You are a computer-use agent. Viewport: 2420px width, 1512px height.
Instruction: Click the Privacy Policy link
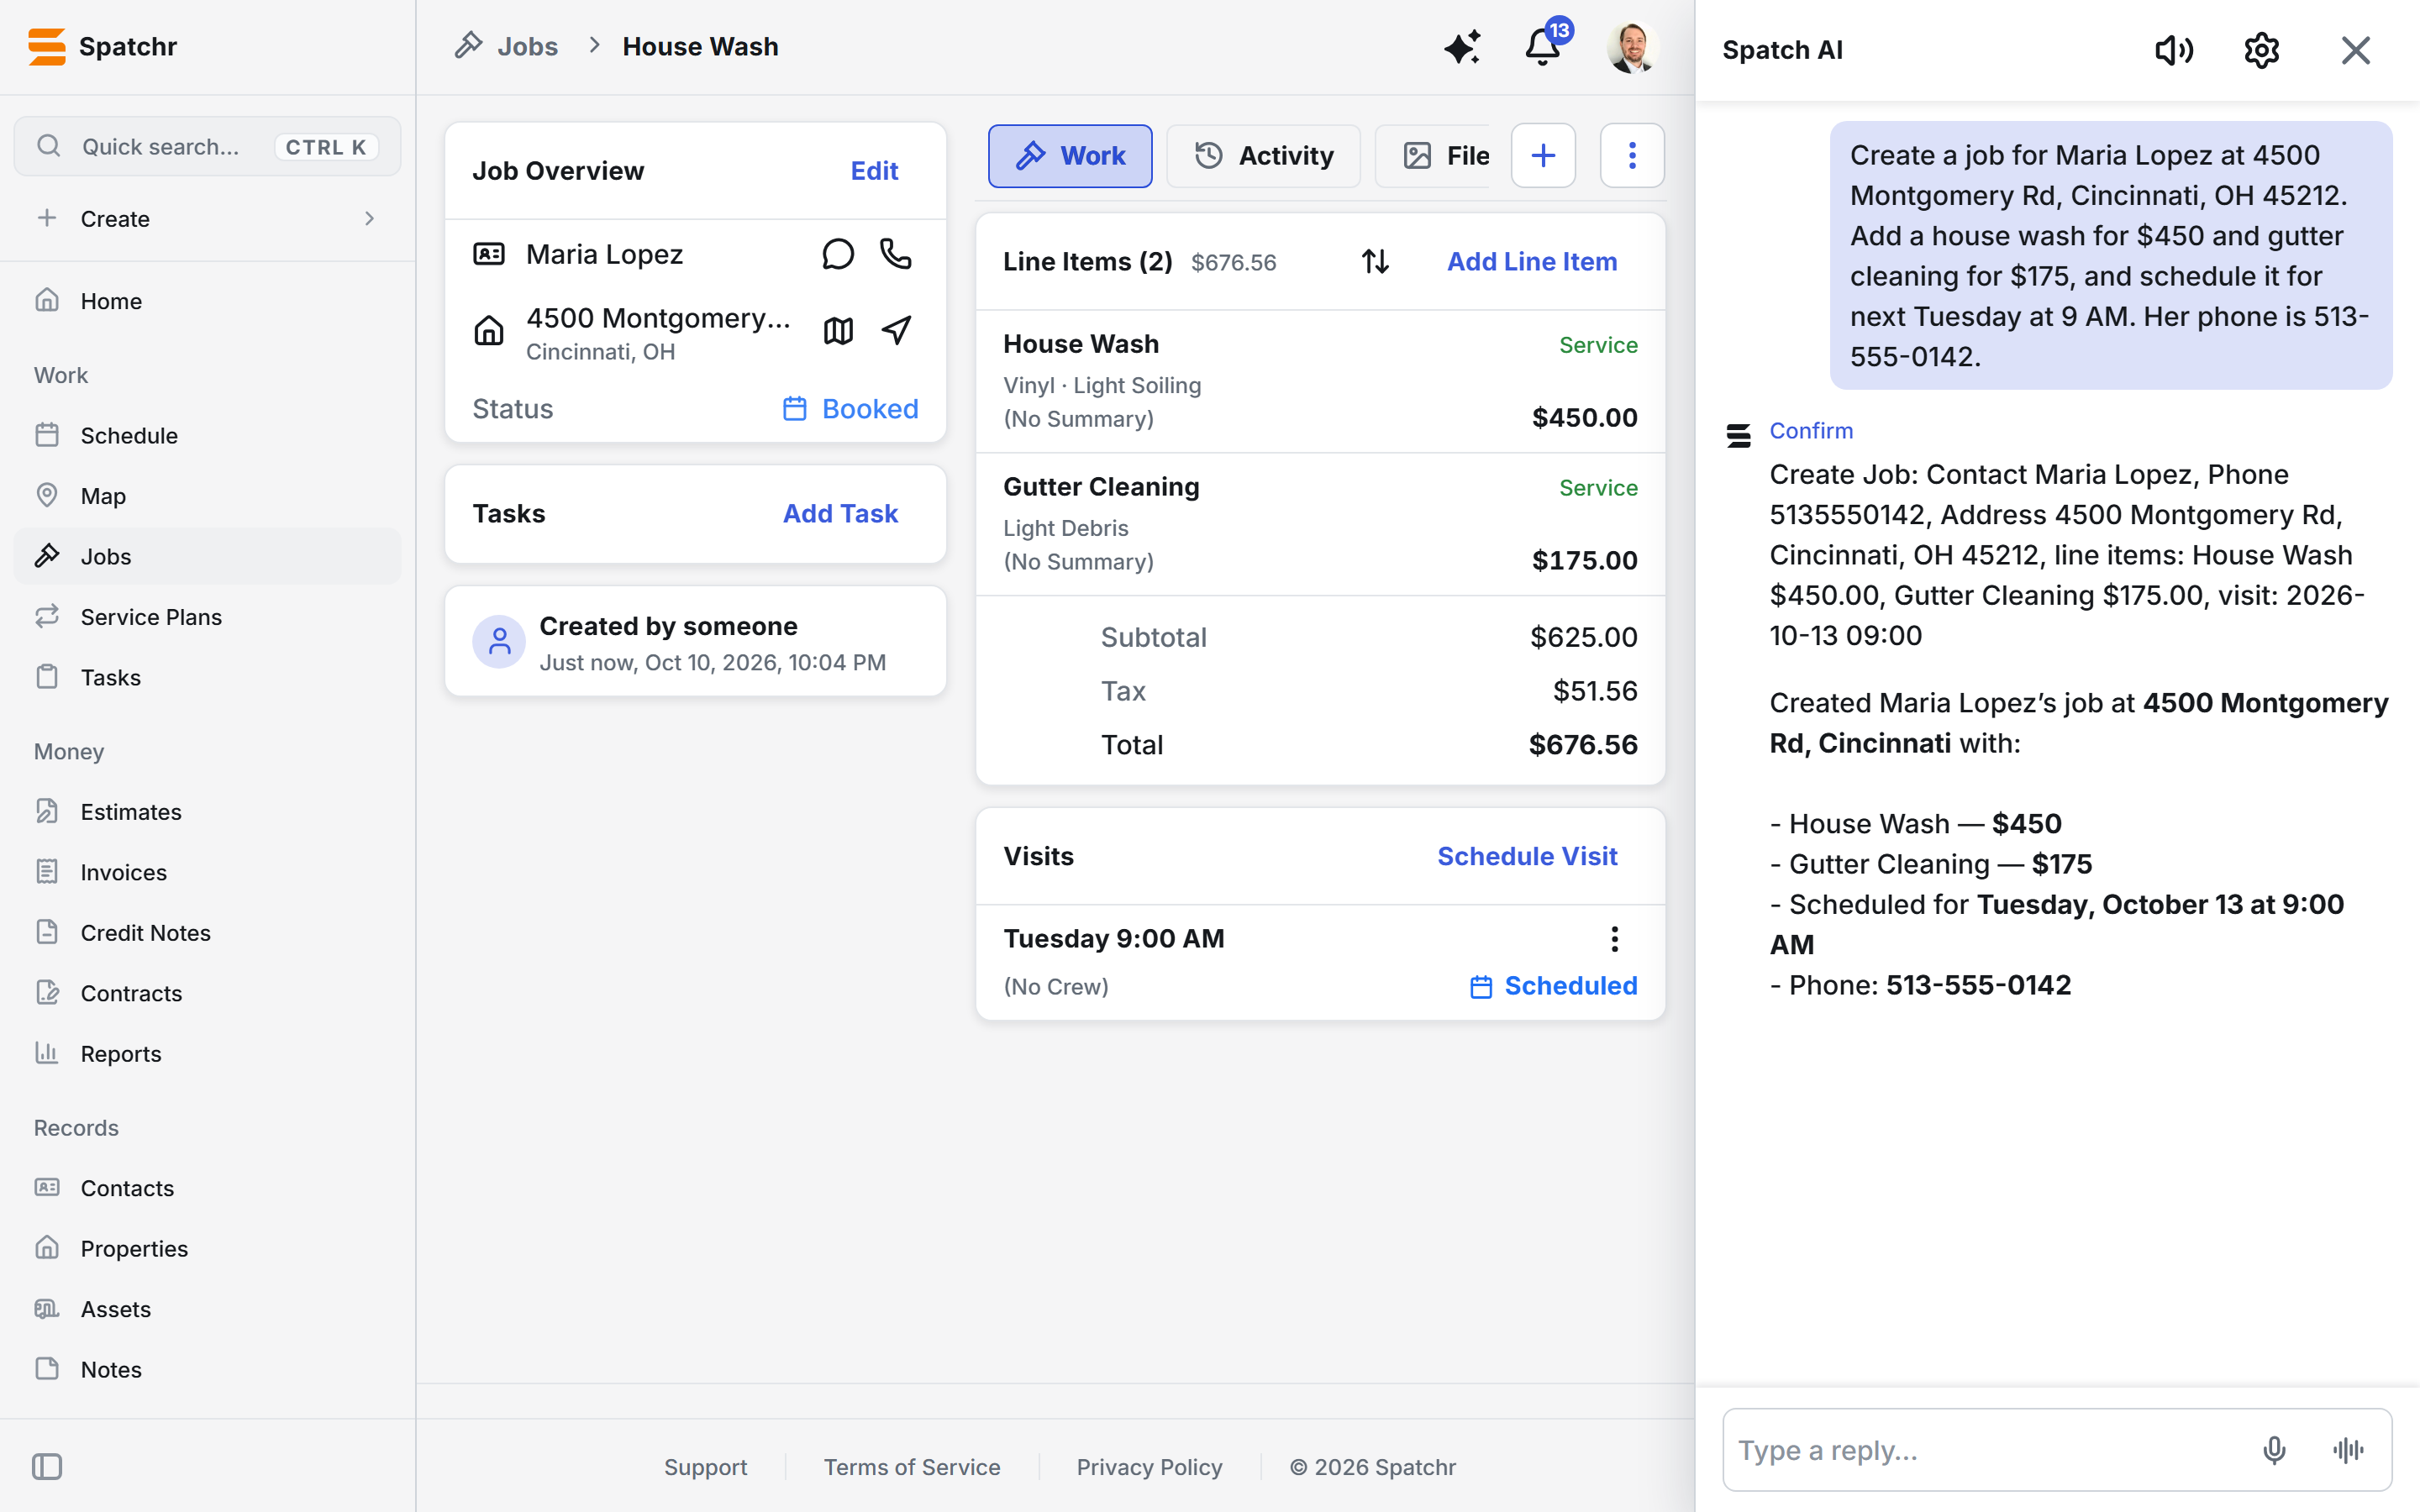pos(1149,1467)
